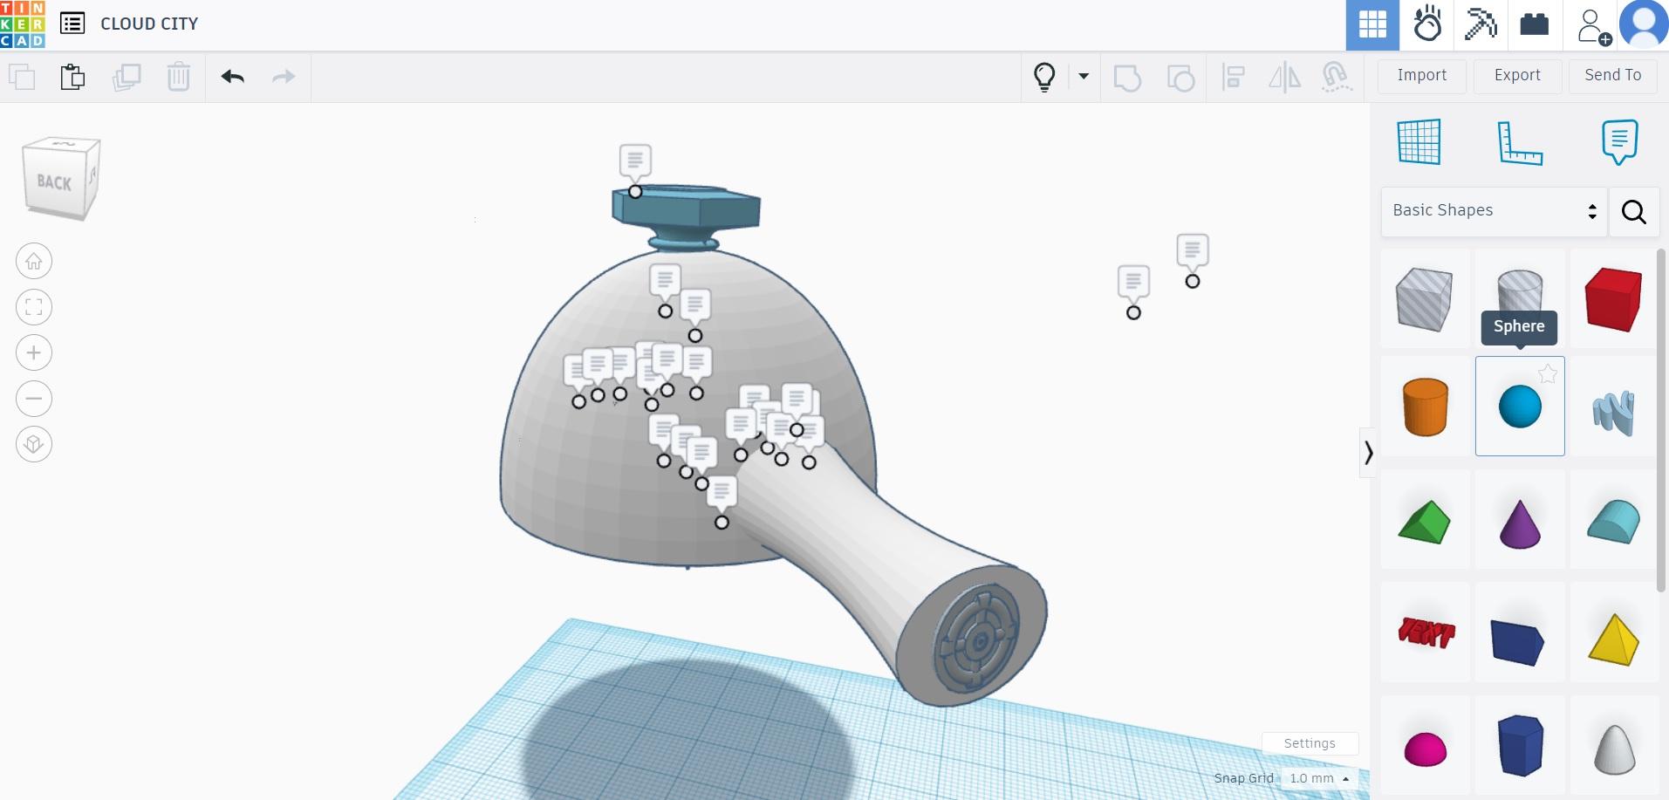Viewport: 1669px width, 800px height.
Task: Open the Snap Grid 1.0 mm dropdown
Action: (x=1319, y=778)
